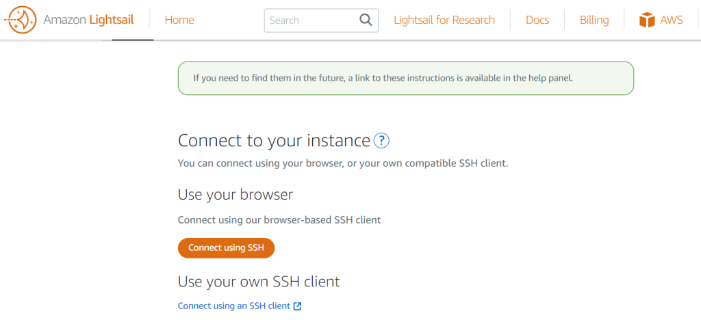
Task: Click the browser-based SSH client description text
Action: pyautogui.click(x=279, y=220)
